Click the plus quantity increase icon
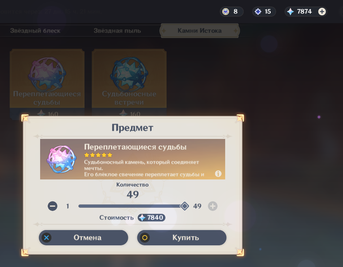 (213, 206)
